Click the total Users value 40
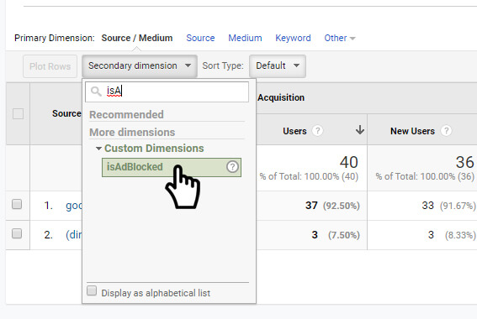 tap(348, 162)
